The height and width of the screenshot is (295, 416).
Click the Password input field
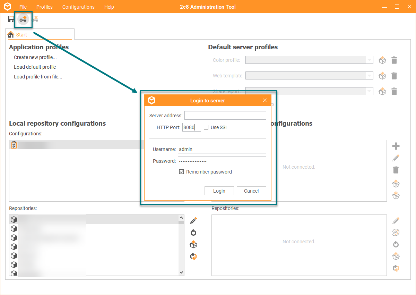(x=222, y=161)
